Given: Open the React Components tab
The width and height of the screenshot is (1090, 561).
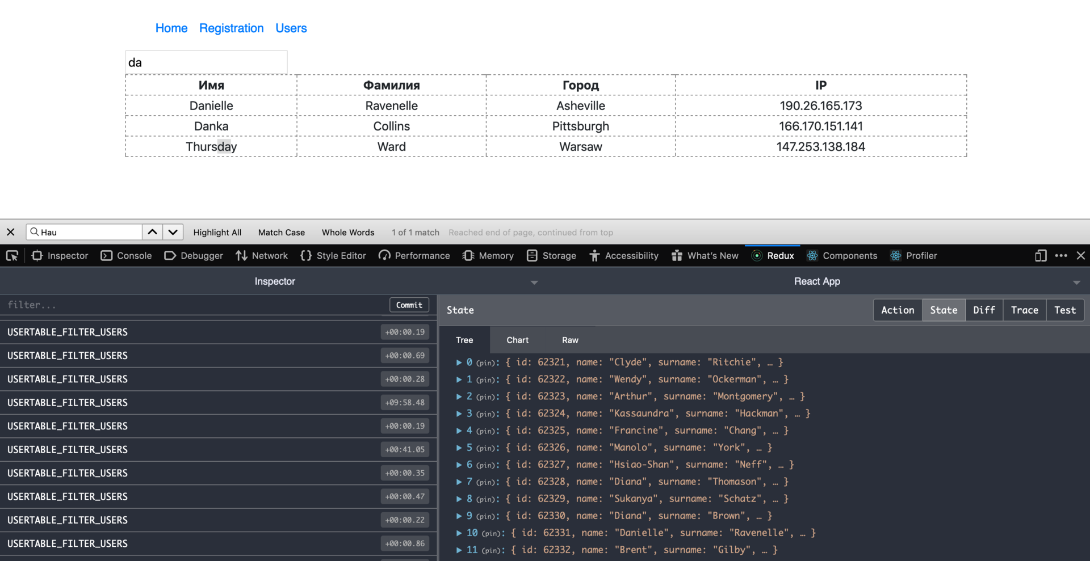Looking at the screenshot, I should click(842, 256).
